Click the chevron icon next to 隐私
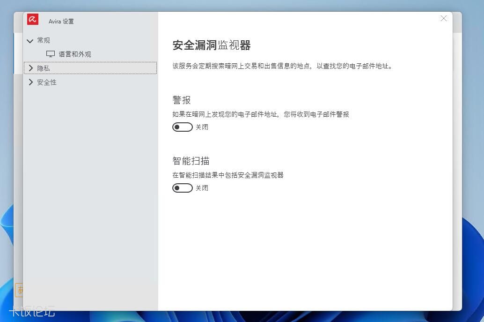This screenshot has height=322, width=484. click(x=30, y=68)
